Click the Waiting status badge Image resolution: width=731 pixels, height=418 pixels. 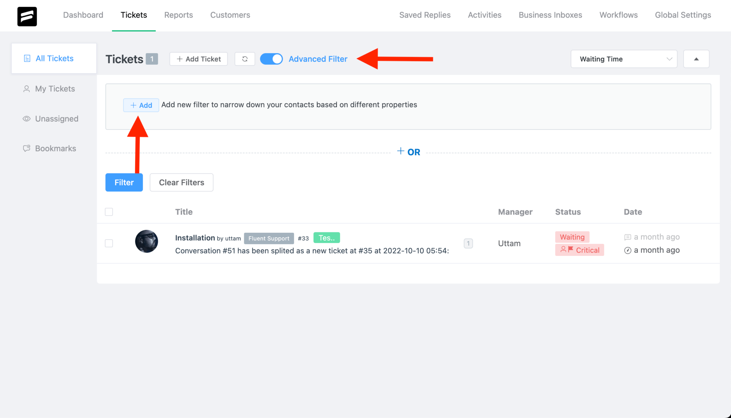[572, 237]
